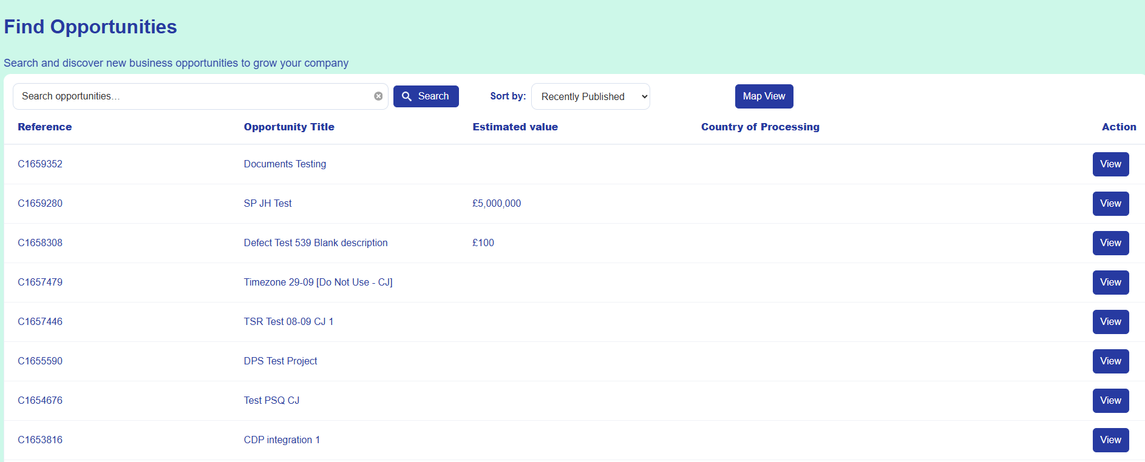The image size is (1145, 462).
Task: Open View for Test PSQ CJ
Action: tap(1110, 401)
